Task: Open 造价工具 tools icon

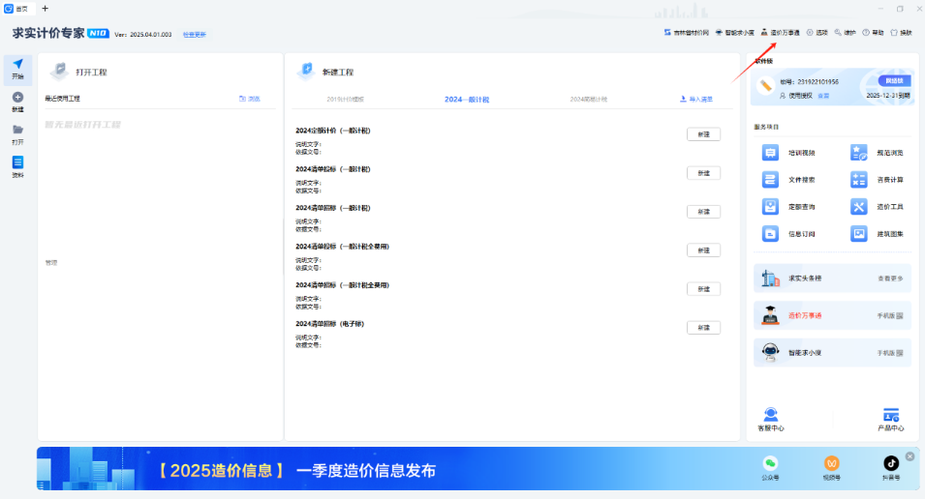Action: (858, 207)
